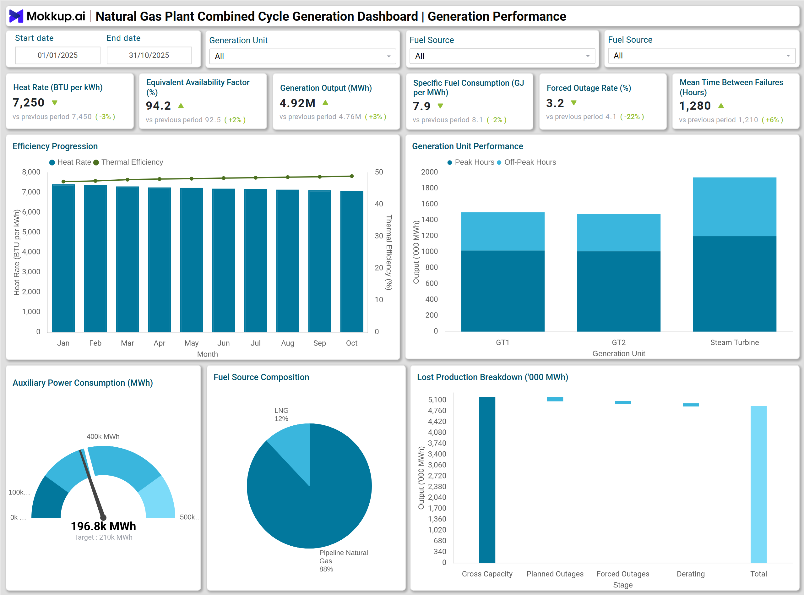This screenshot has height=595, width=804.
Task: Click the Efficiency Progression chart title
Action: (x=55, y=146)
